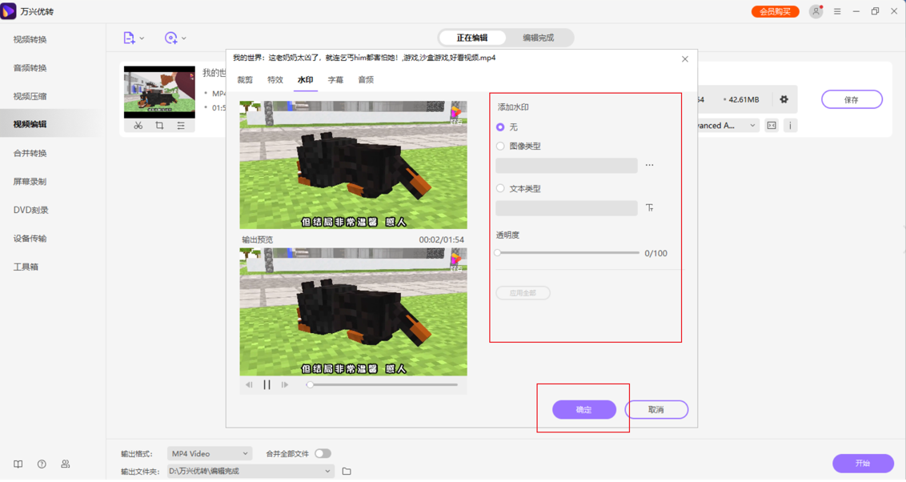Click the image watermark path field
Viewport: 906px width, 482px height.
tap(567, 166)
